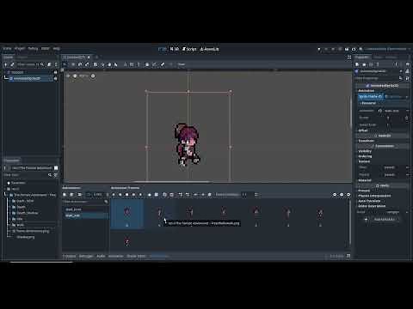Toggle visibility of the Node2D root node
The height and width of the screenshot is (309, 413).
coord(55,72)
